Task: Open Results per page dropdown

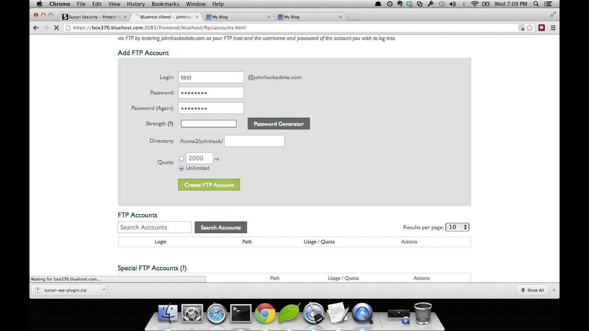Action: pos(457,227)
